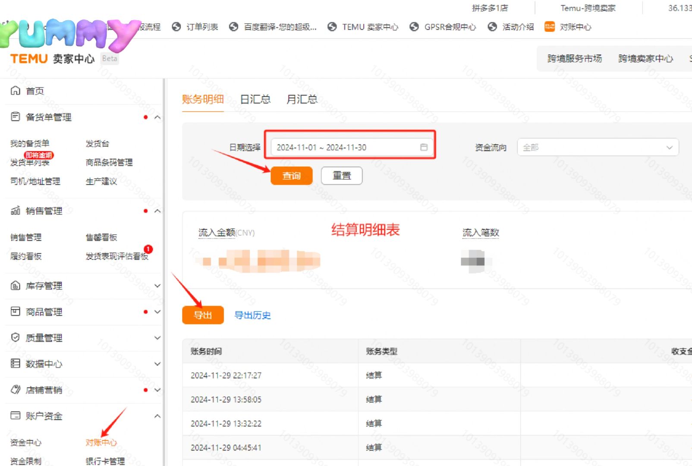Open 售罄看板 in the sidebar

[x=101, y=237]
